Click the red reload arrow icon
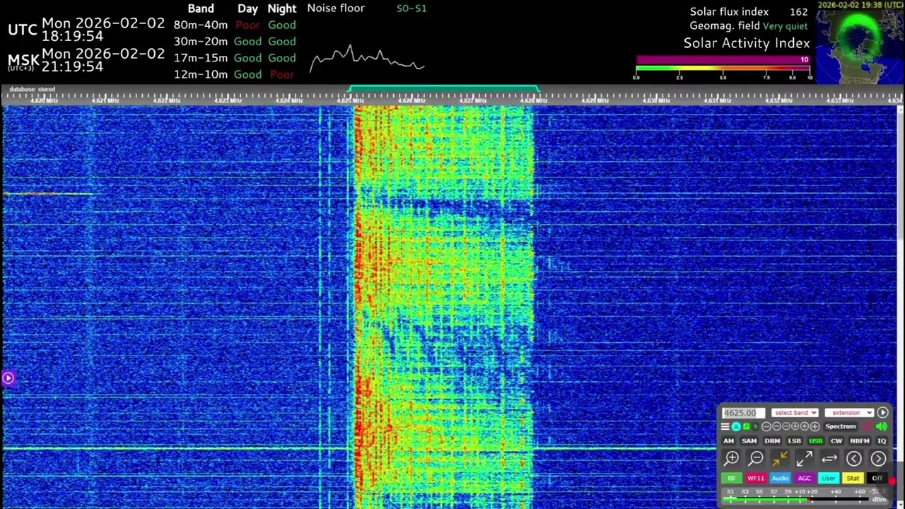The image size is (905, 509). [x=868, y=426]
